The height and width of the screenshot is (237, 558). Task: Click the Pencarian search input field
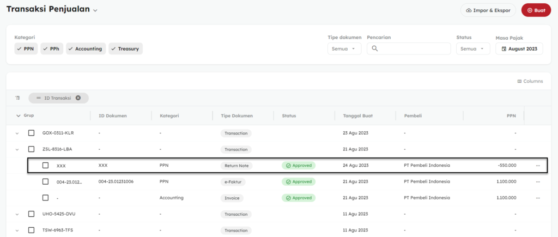click(409, 48)
